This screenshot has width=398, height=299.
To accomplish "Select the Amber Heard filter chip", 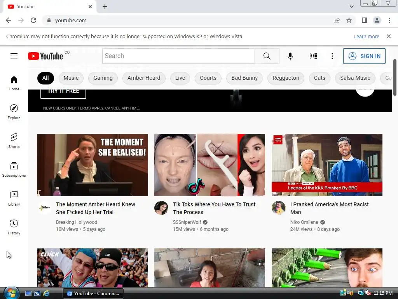I will pyautogui.click(x=144, y=78).
